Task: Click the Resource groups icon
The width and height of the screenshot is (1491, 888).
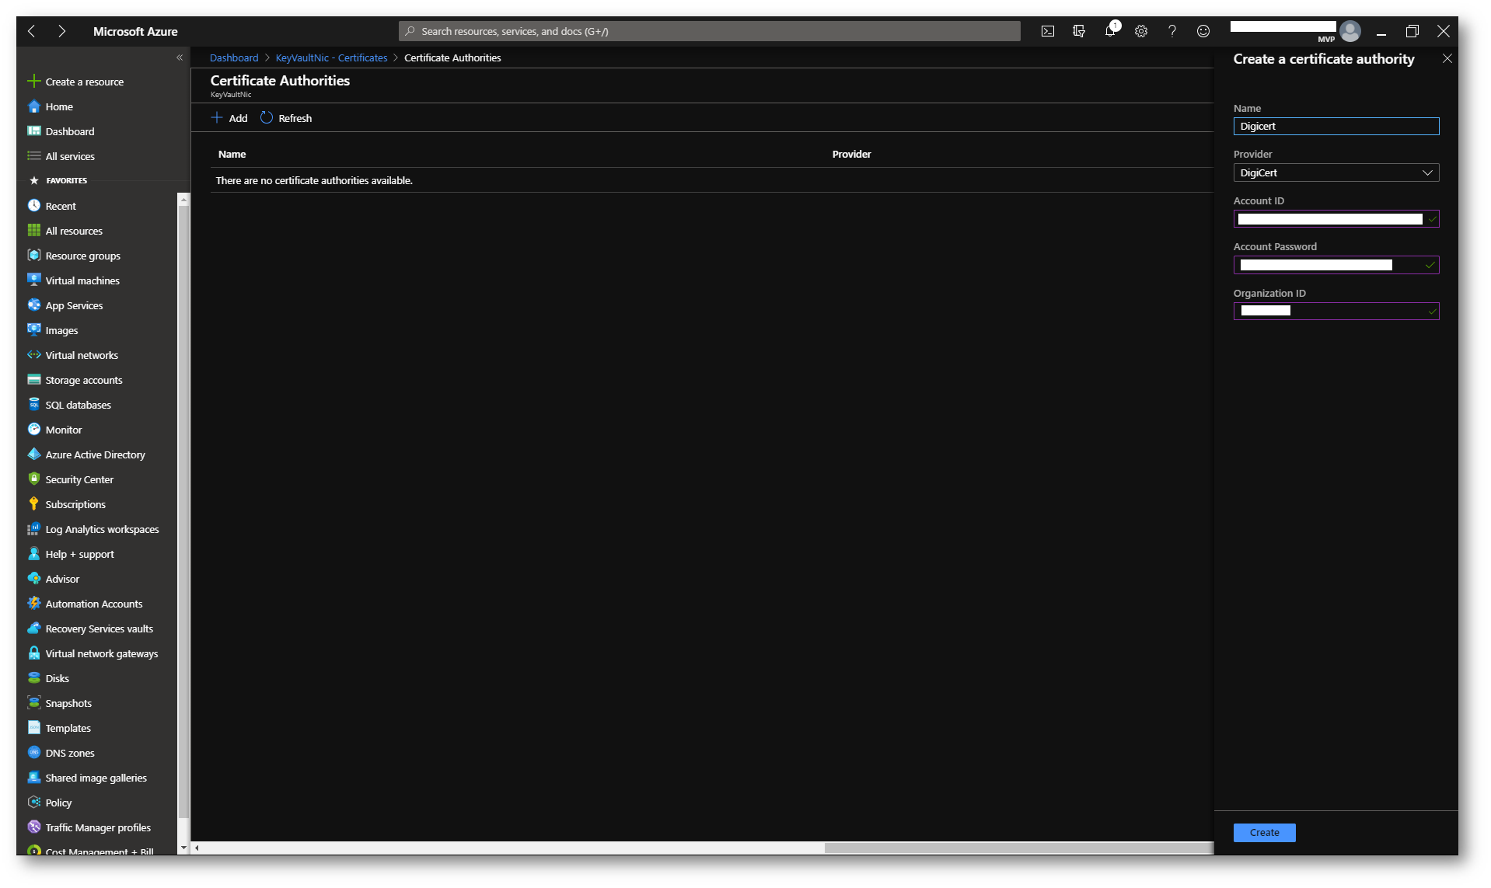Action: [x=33, y=256]
